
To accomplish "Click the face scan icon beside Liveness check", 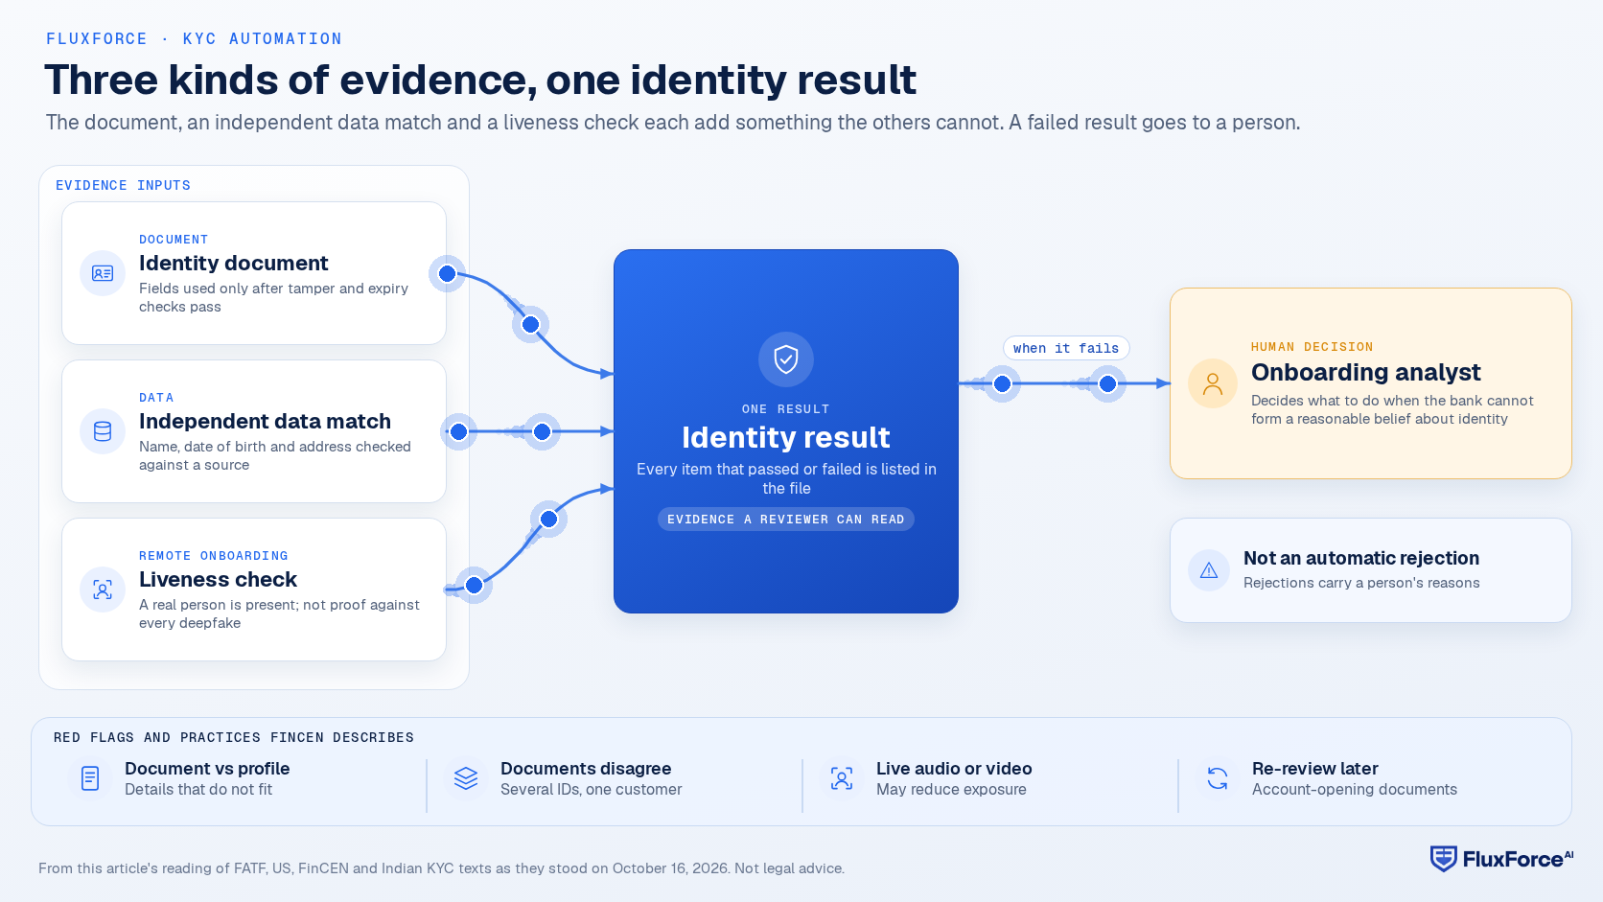I will click(x=103, y=590).
